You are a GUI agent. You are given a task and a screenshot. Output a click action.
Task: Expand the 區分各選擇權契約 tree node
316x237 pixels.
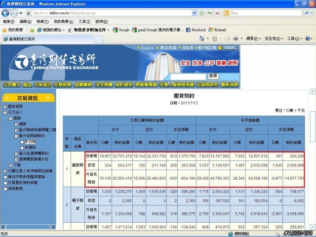coord(16,154)
